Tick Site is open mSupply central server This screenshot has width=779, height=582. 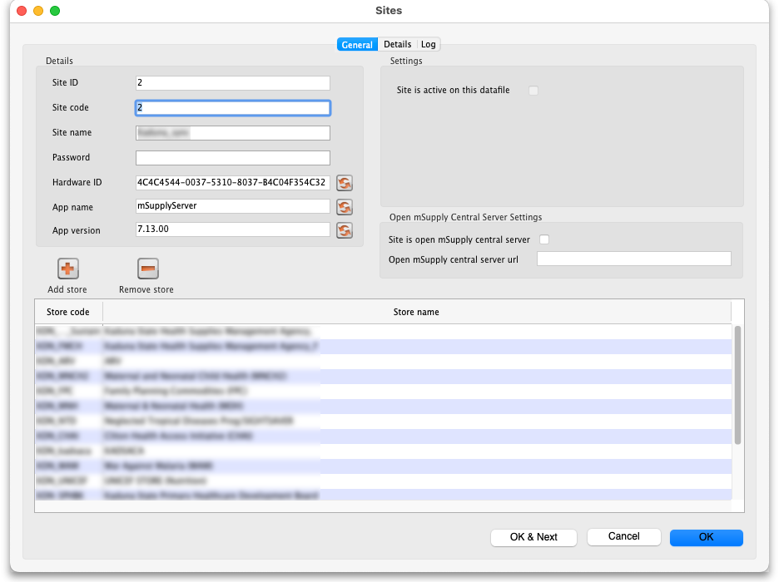click(544, 239)
